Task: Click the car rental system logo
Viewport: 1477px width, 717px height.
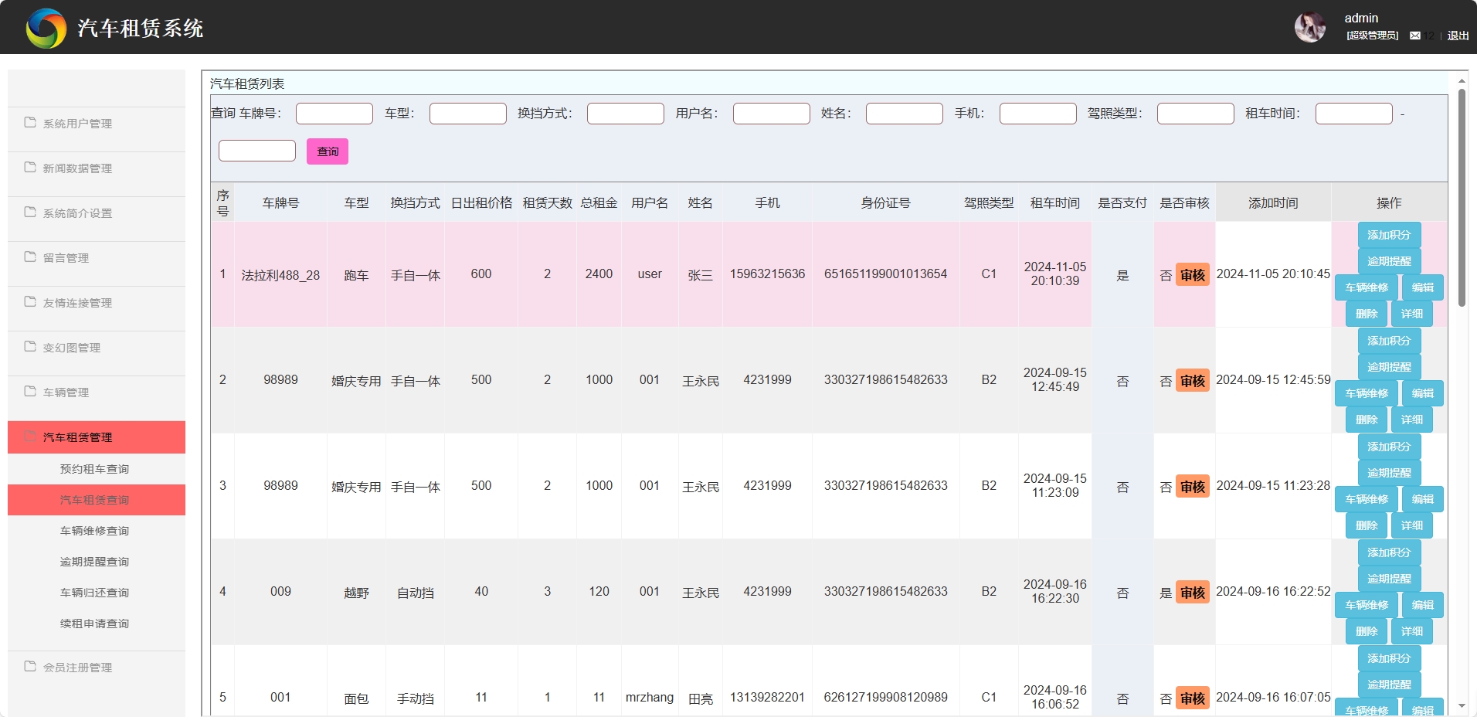Action: click(x=46, y=29)
